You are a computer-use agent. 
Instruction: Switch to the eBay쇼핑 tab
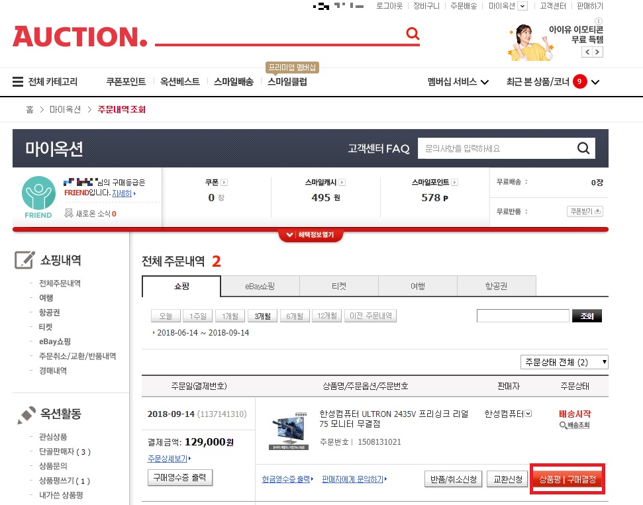[260, 286]
